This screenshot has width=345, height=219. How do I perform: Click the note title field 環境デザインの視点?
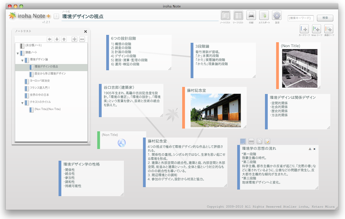(x=139, y=16)
